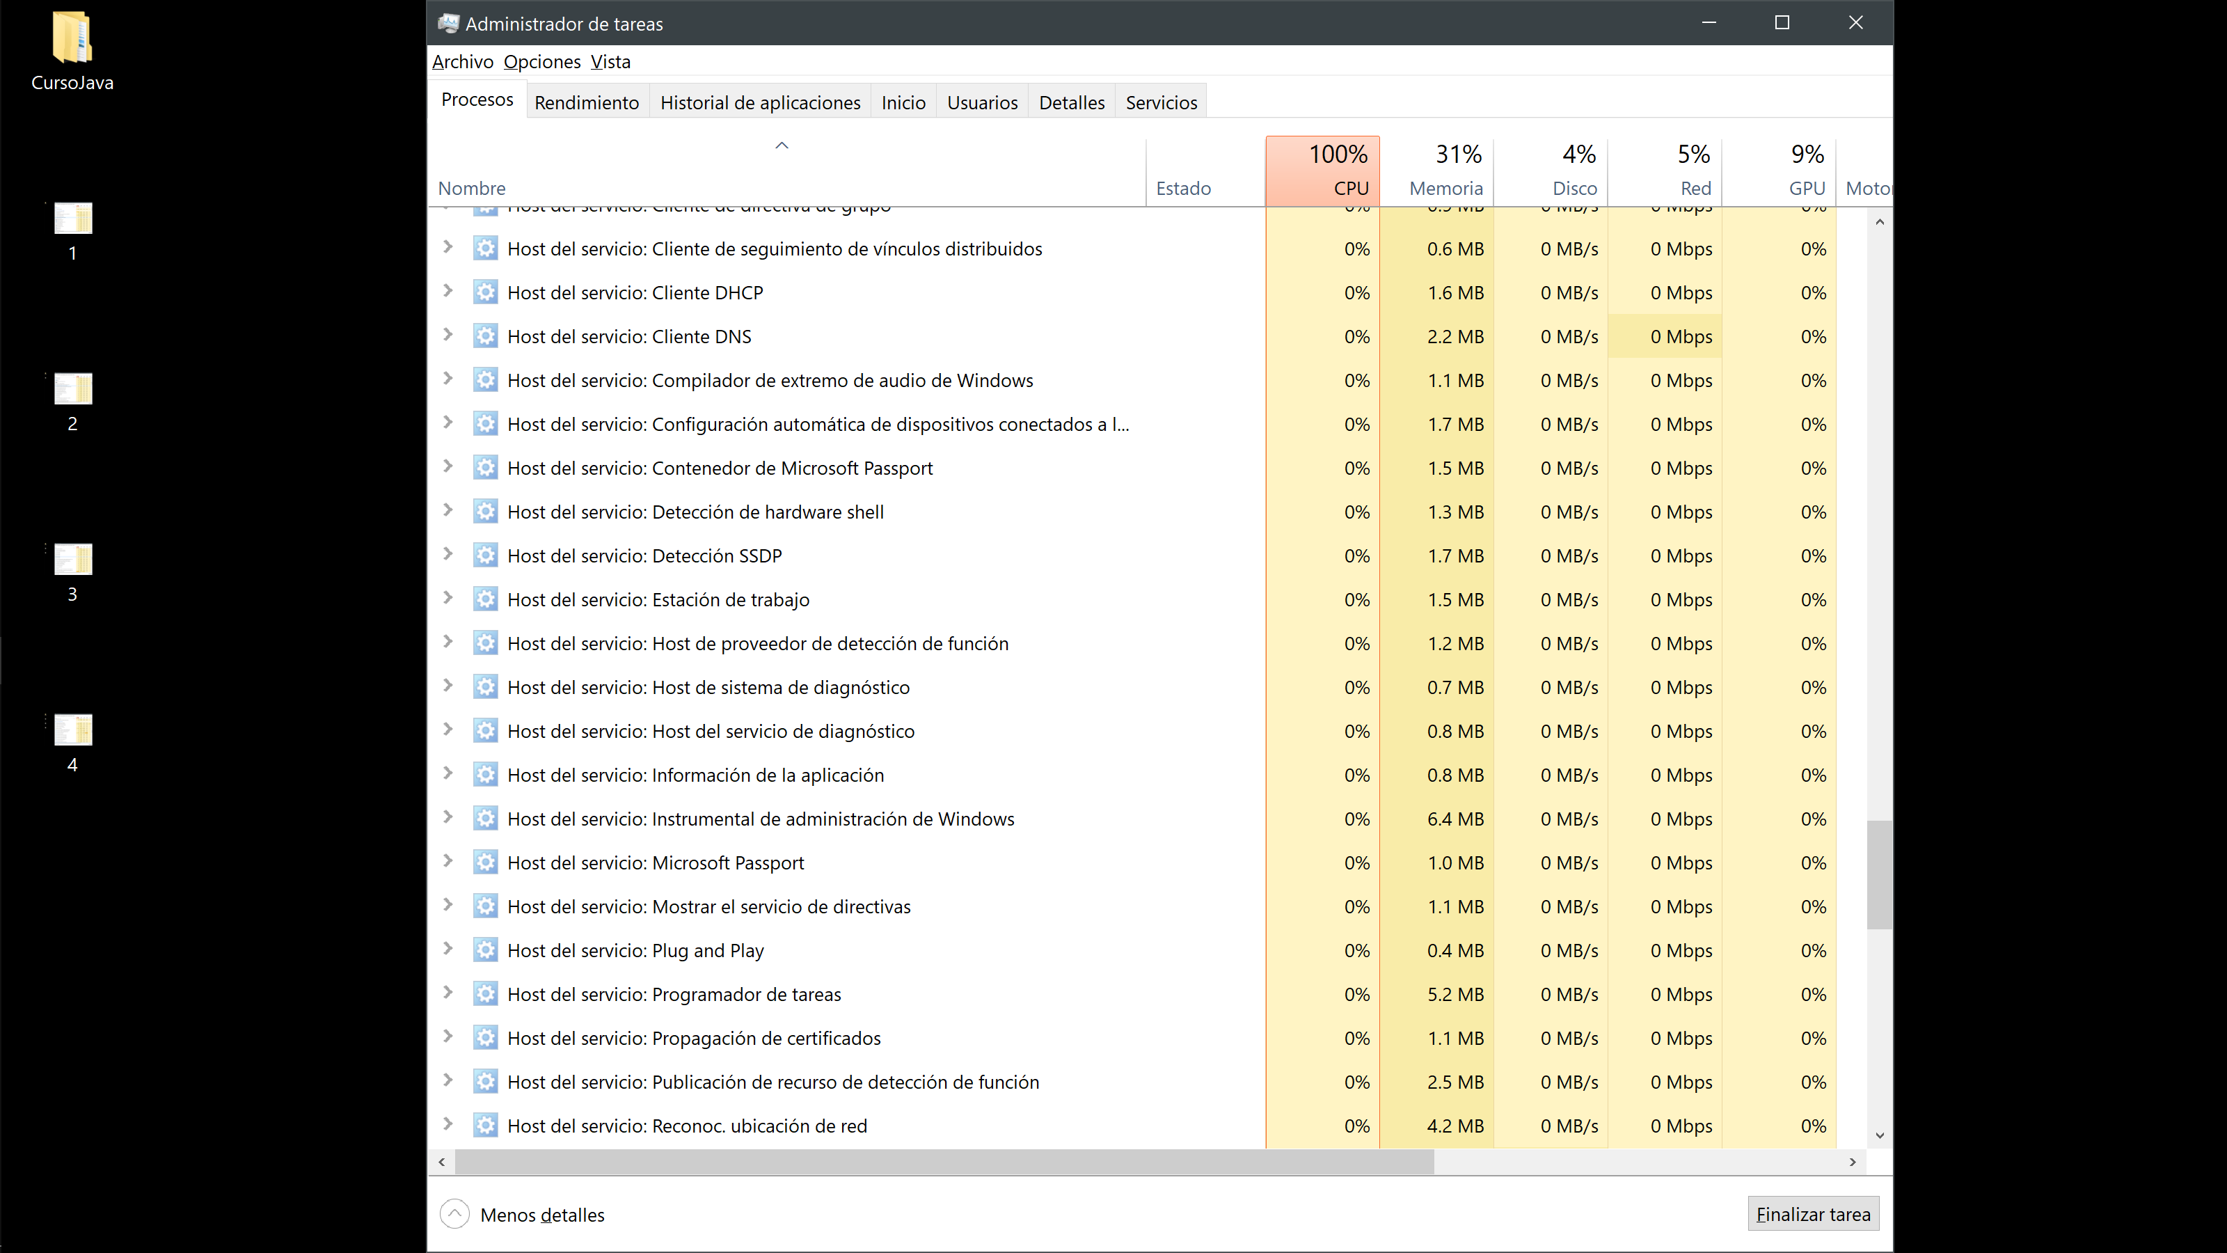Expand the Propagación de certificados row
The image size is (2227, 1253).
point(447,1036)
